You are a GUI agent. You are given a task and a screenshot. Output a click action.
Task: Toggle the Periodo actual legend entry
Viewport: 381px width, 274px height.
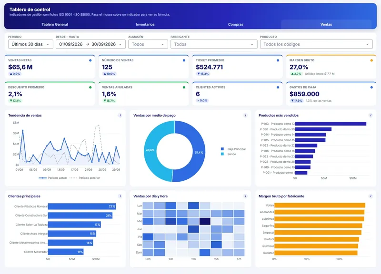point(53,178)
